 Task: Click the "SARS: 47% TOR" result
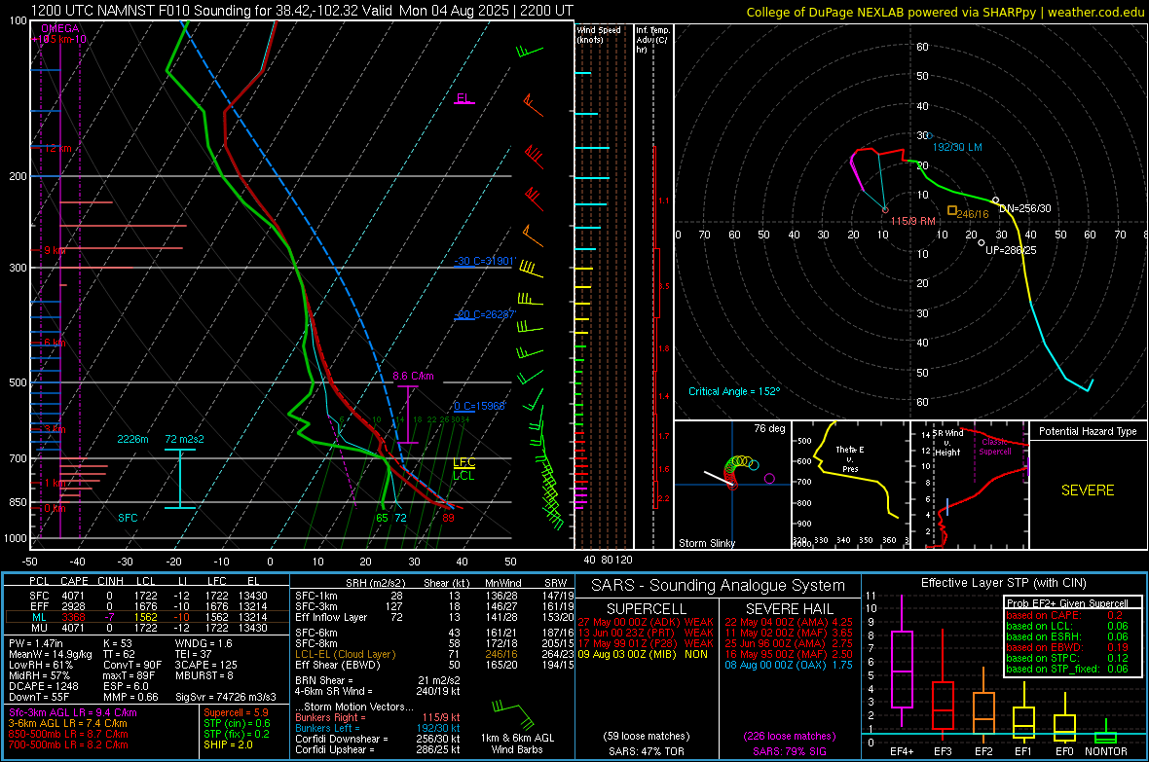647,752
